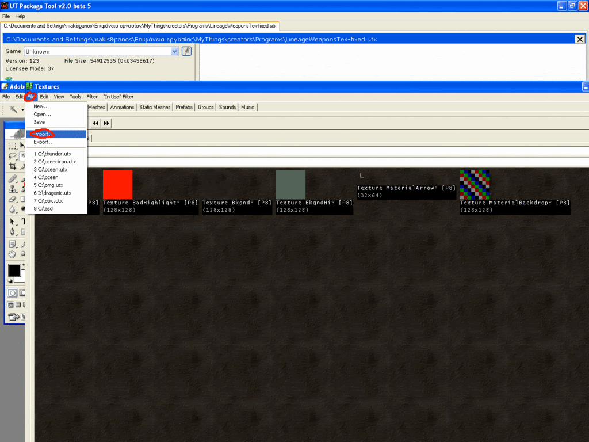This screenshot has height=442, width=589.
Task: Open Help menu in UT Package Tool
Action: pos(20,16)
